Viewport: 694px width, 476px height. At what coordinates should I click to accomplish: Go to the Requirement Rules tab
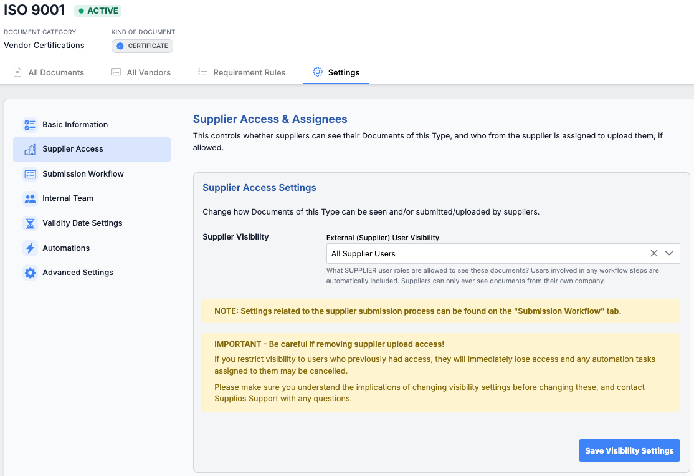242,72
